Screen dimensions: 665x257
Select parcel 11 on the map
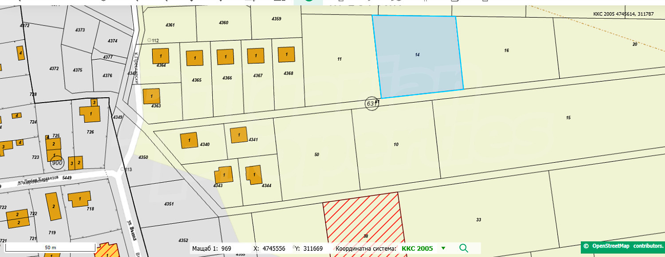tap(339, 59)
